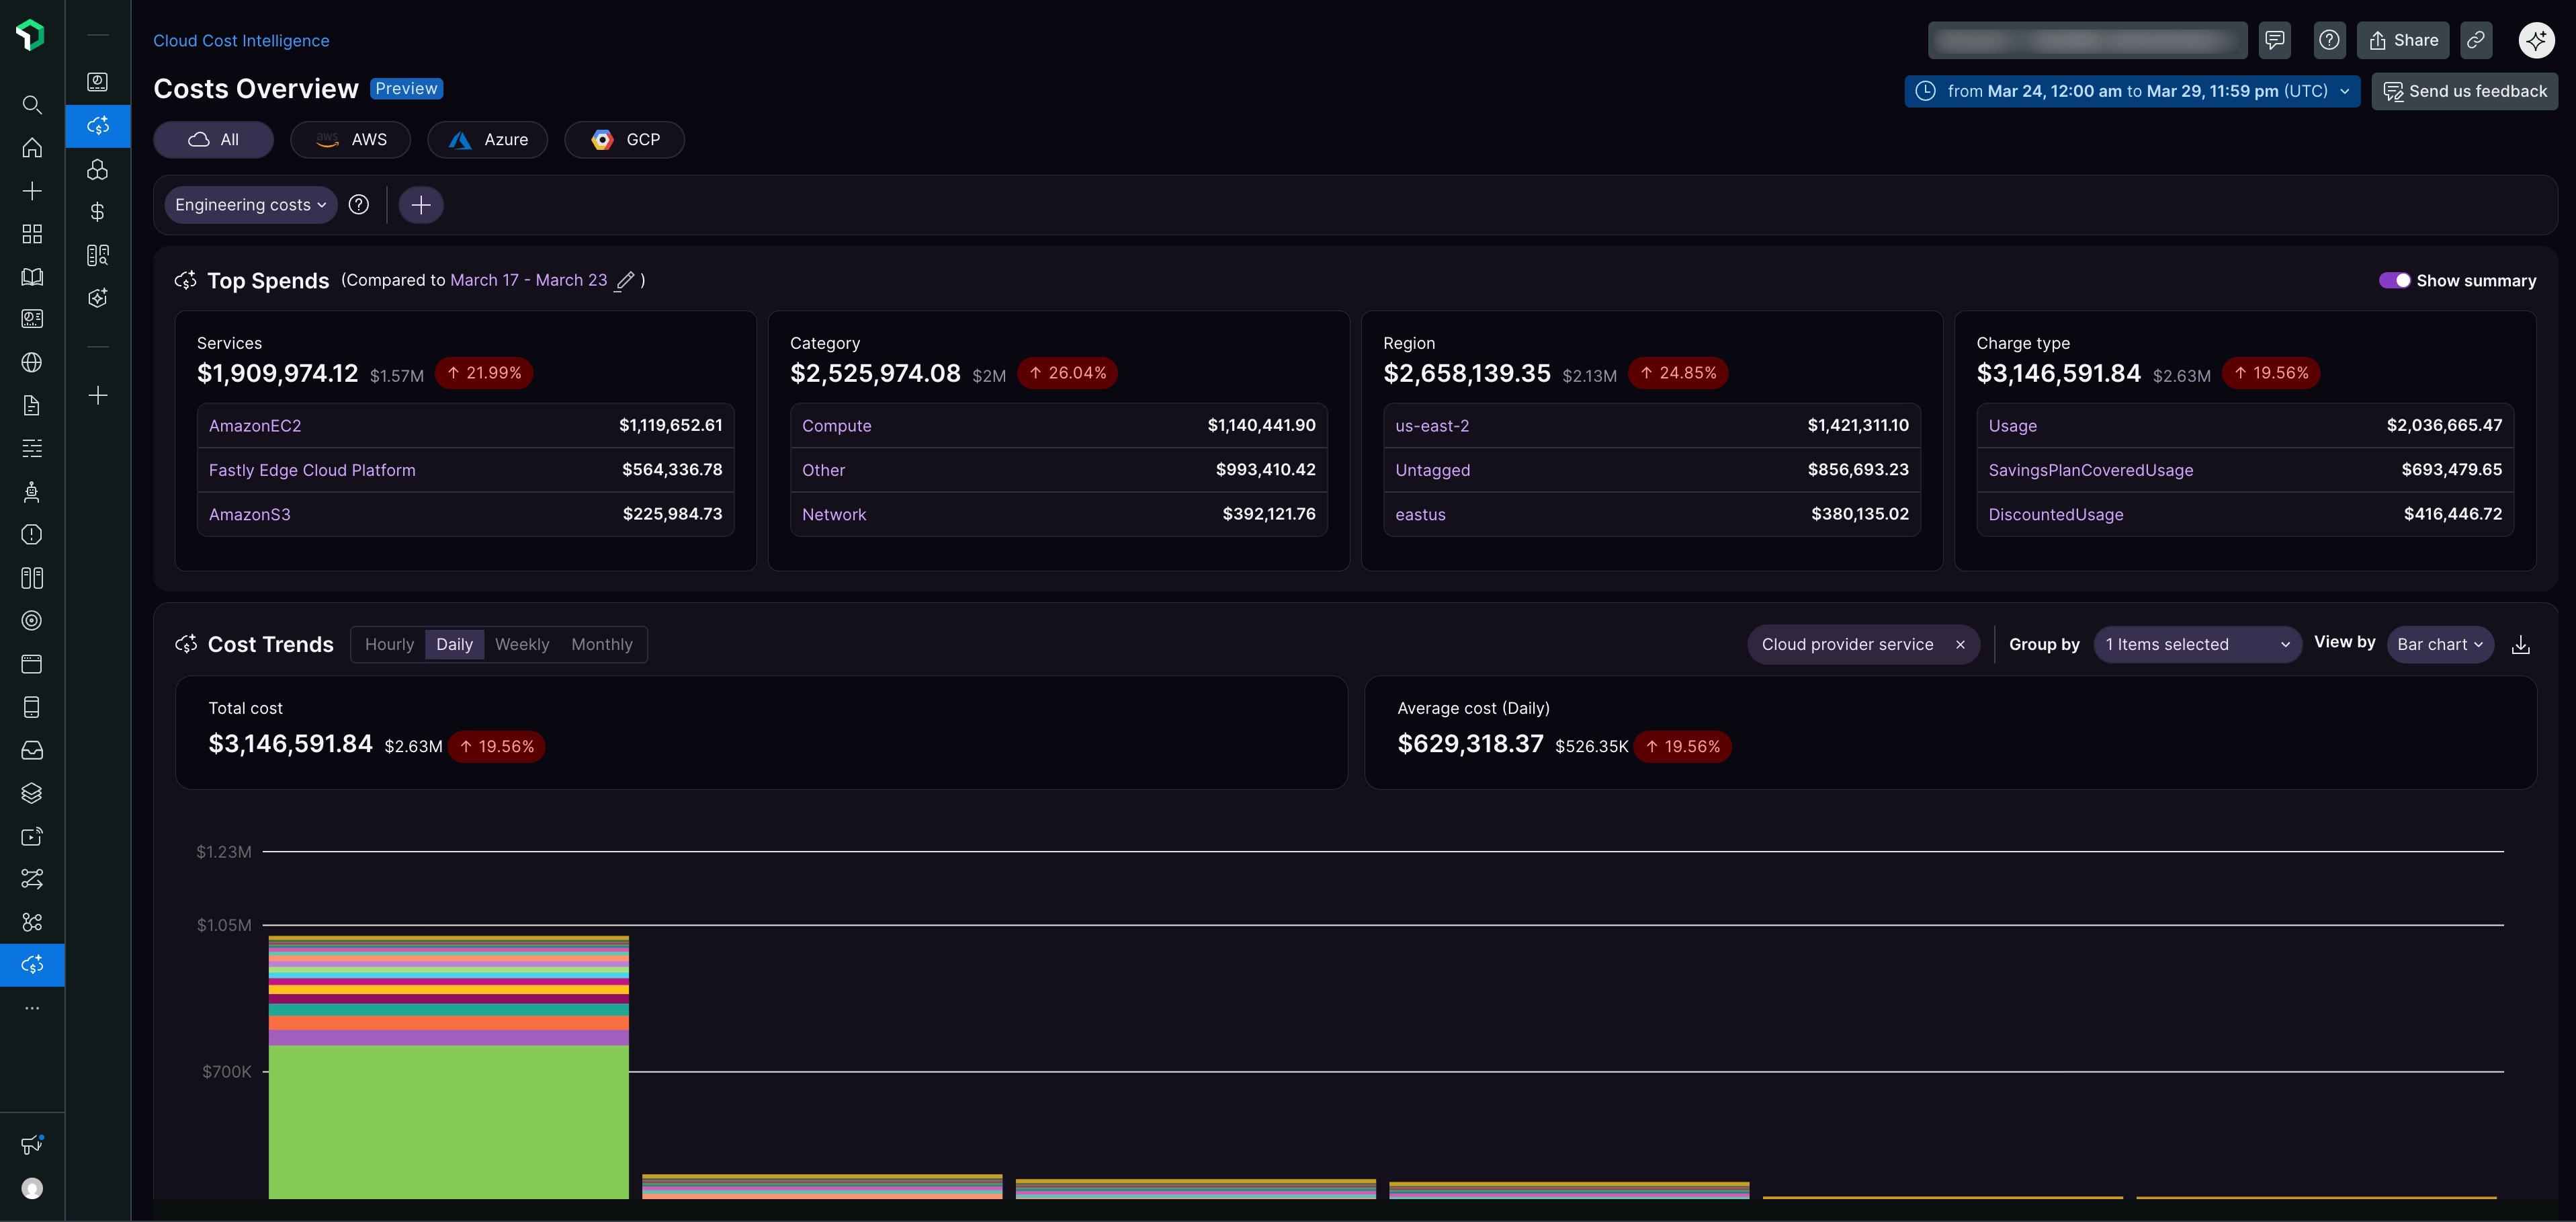Filter costs by GCP

[x=625, y=139]
